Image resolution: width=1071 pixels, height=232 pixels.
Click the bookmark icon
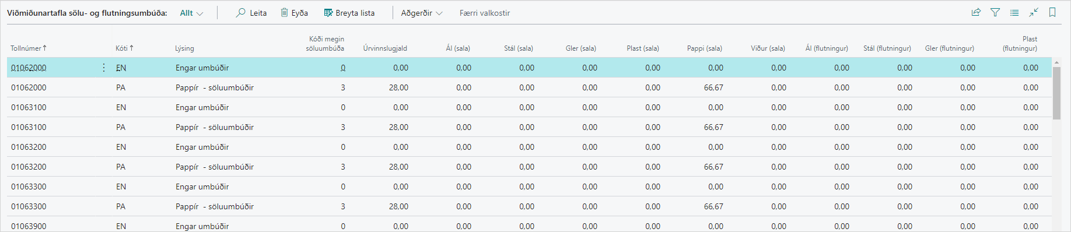click(x=1052, y=12)
